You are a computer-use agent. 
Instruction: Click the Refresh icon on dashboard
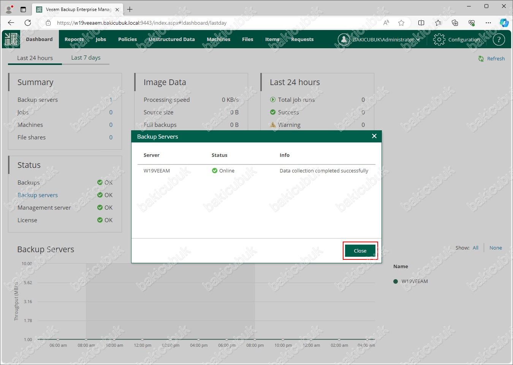point(481,58)
